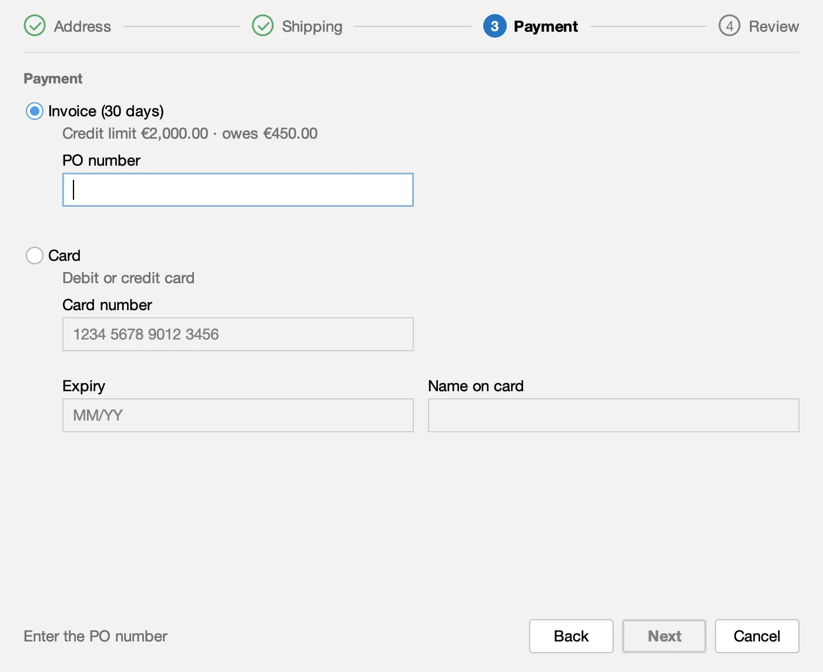
Task: Focus the PO number input field
Action: click(238, 190)
